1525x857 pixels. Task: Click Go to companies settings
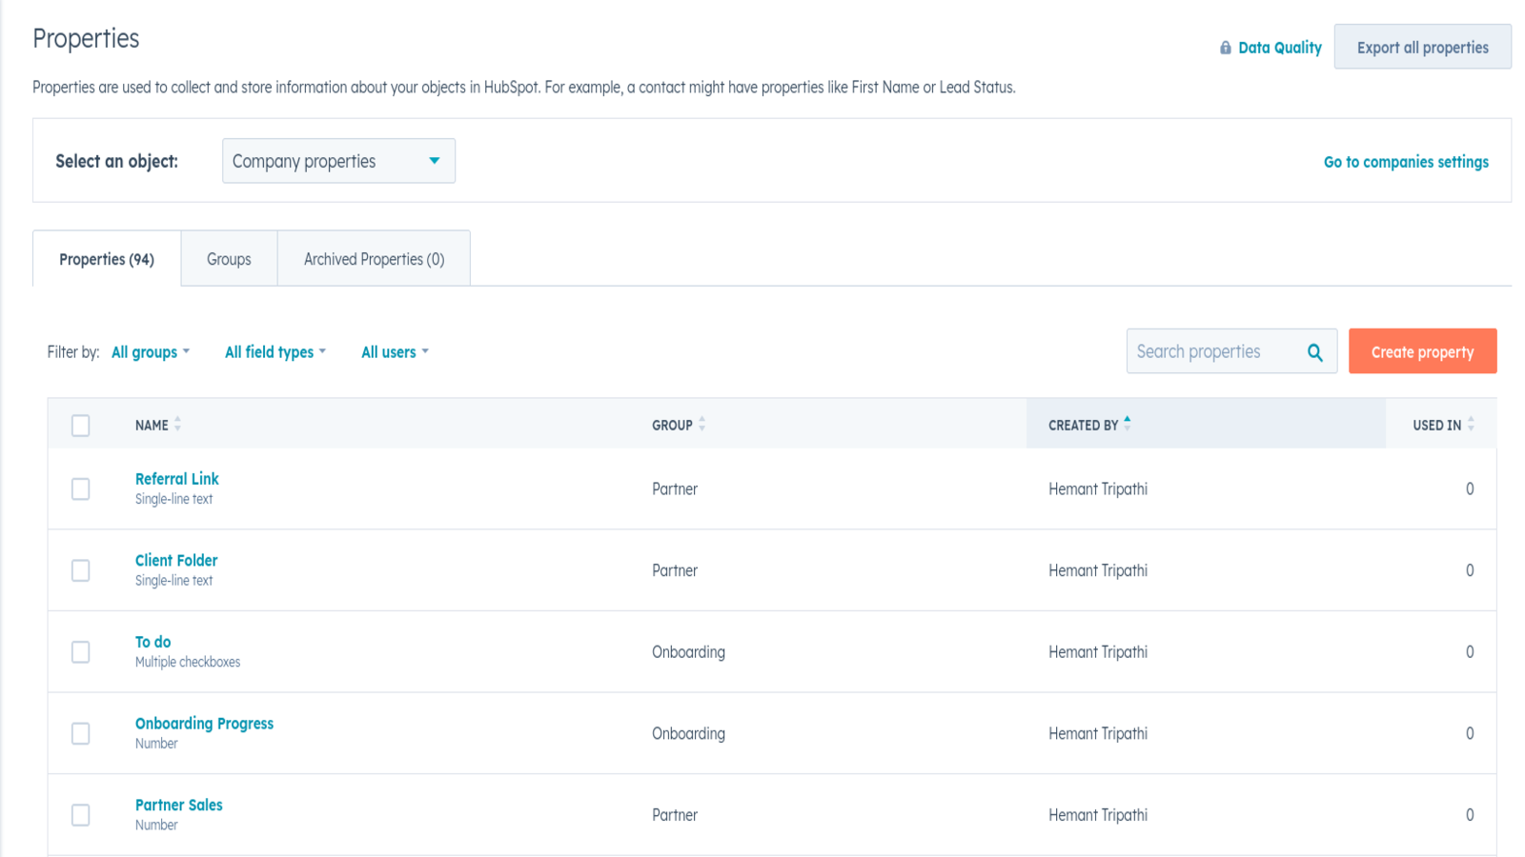[x=1405, y=161]
